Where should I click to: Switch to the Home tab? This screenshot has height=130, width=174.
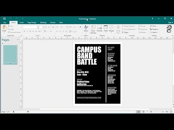click(x=13, y=22)
